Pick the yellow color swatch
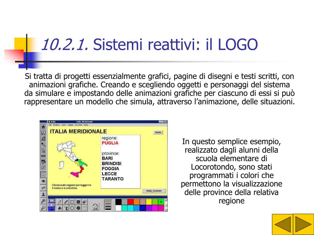 tap(149, 202)
